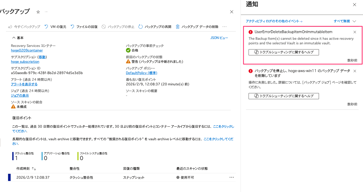Trigger バックアップの再開 resume backup icon
The width and height of the screenshot is (363, 192).
tap(140, 26)
